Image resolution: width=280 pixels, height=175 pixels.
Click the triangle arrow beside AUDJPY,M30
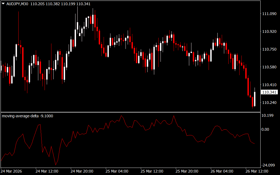click(x=3, y=4)
